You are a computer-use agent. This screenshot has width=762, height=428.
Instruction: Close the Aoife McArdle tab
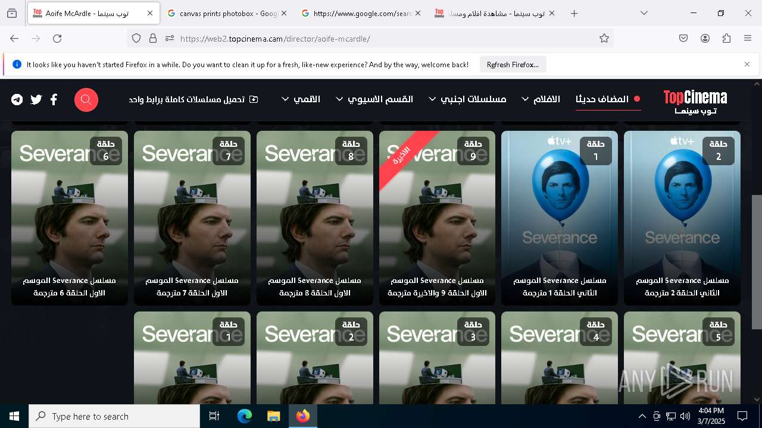pos(150,13)
